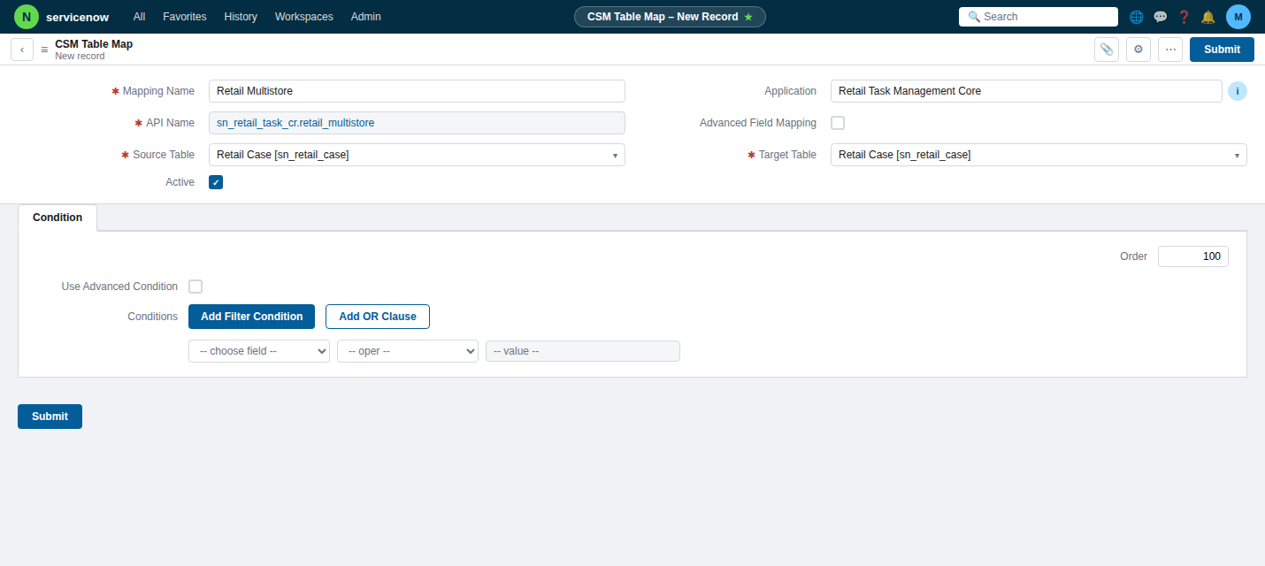Click the Application info icon

click(x=1238, y=91)
